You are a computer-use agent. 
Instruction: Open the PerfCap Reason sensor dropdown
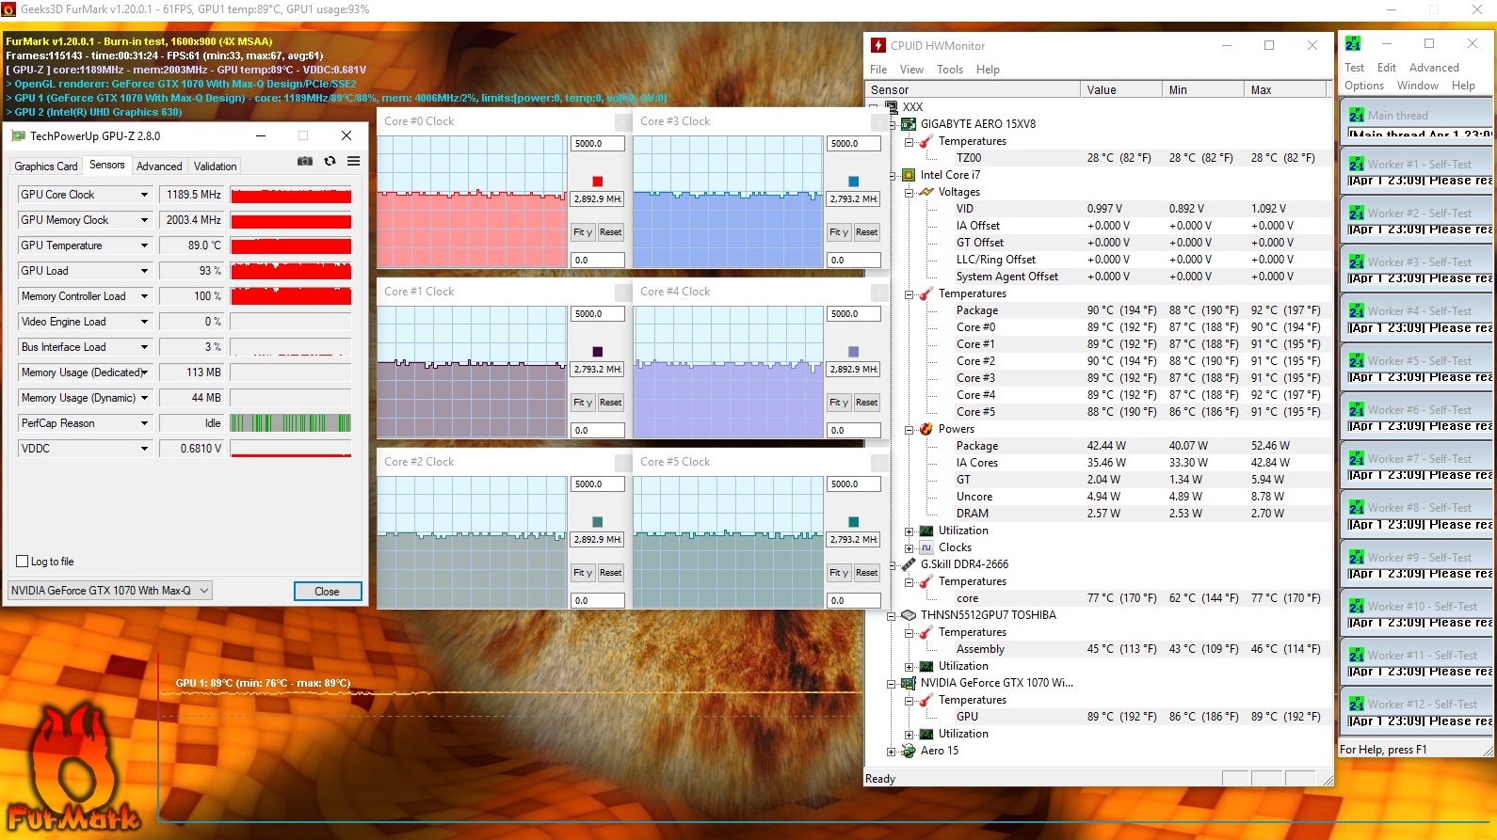(x=144, y=423)
